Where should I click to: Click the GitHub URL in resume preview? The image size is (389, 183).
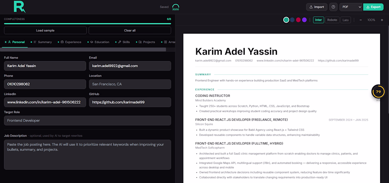point(338,61)
